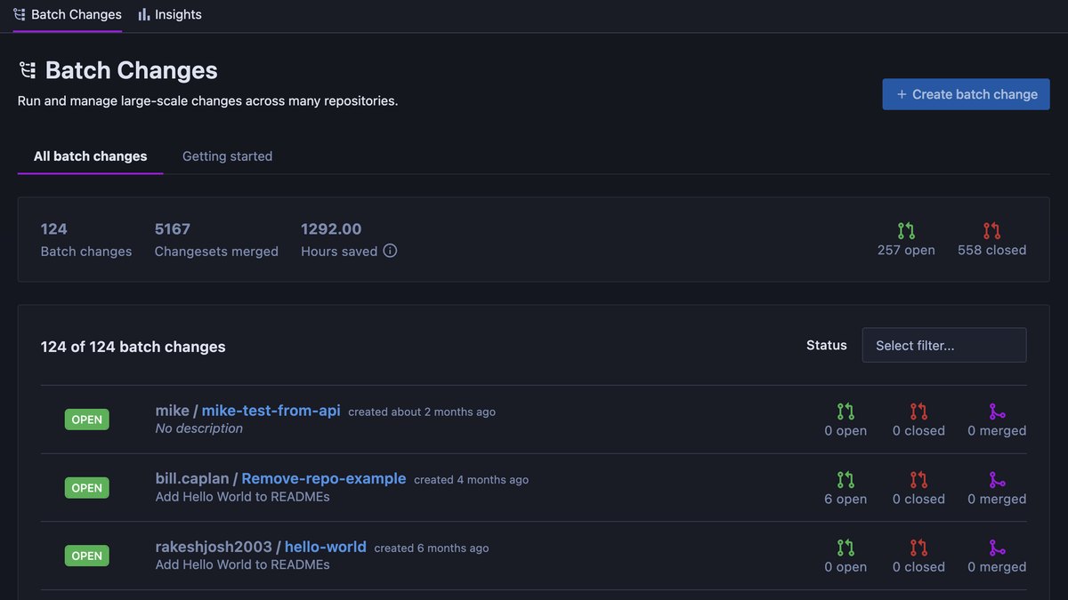Click the closed icon in Remove-repo-example row
The width and height of the screenshot is (1068, 600).
[918, 480]
